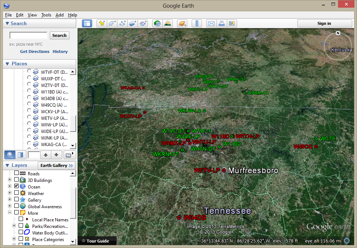Show historical imagery clock icon

[x=157, y=23]
